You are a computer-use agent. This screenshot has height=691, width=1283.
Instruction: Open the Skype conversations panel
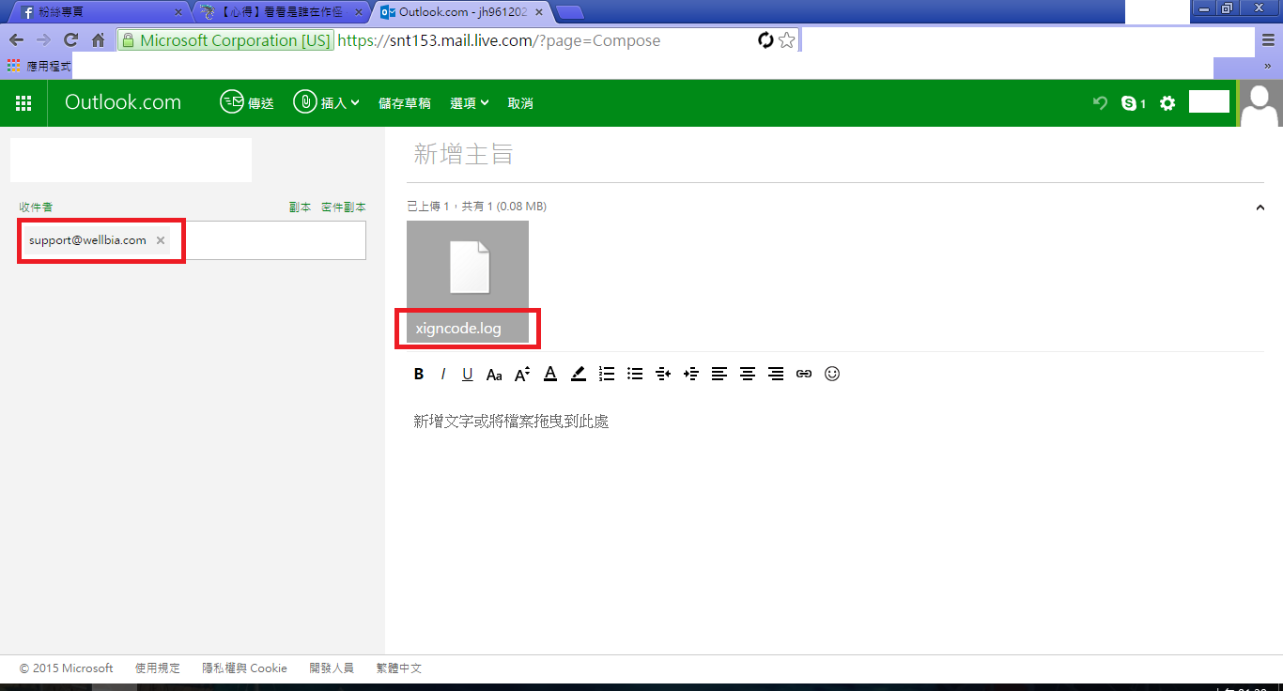pyautogui.click(x=1132, y=103)
